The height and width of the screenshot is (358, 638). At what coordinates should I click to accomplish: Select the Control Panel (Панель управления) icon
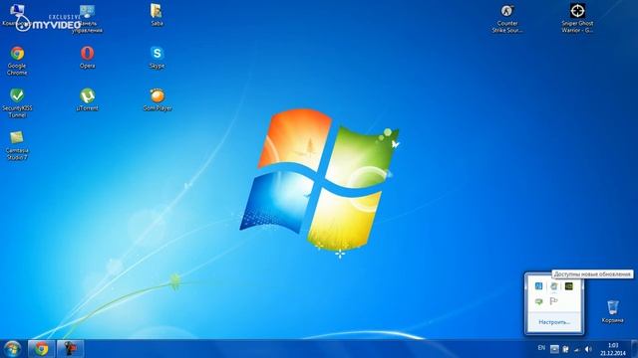point(87,19)
